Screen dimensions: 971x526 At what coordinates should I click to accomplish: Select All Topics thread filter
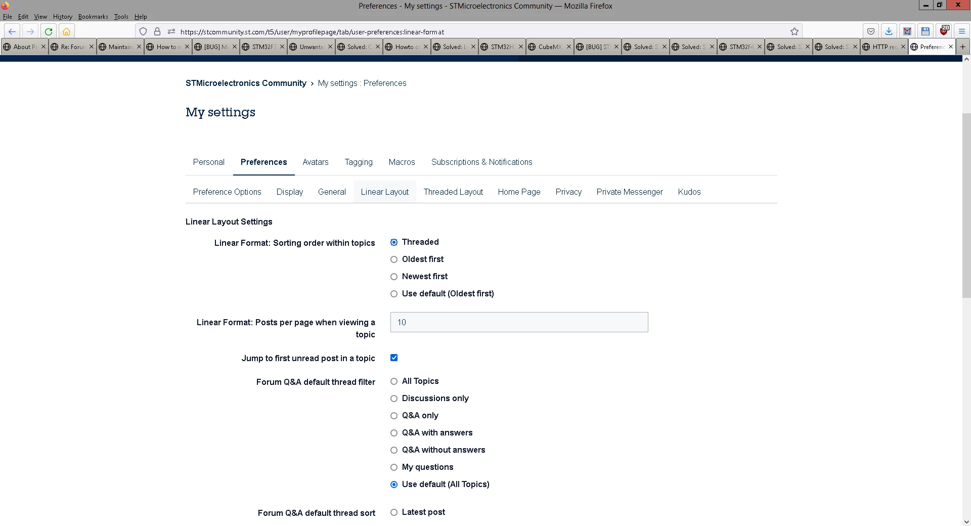[394, 381]
